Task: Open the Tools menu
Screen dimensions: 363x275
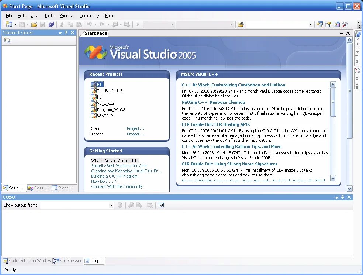Action: pyautogui.click(x=49, y=16)
